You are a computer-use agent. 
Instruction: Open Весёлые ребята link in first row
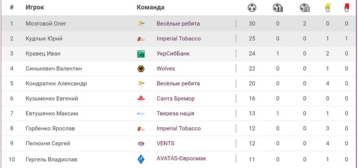(x=178, y=24)
